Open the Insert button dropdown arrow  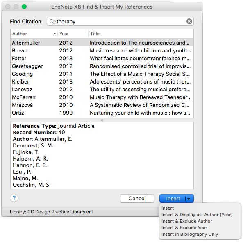tap(189, 199)
